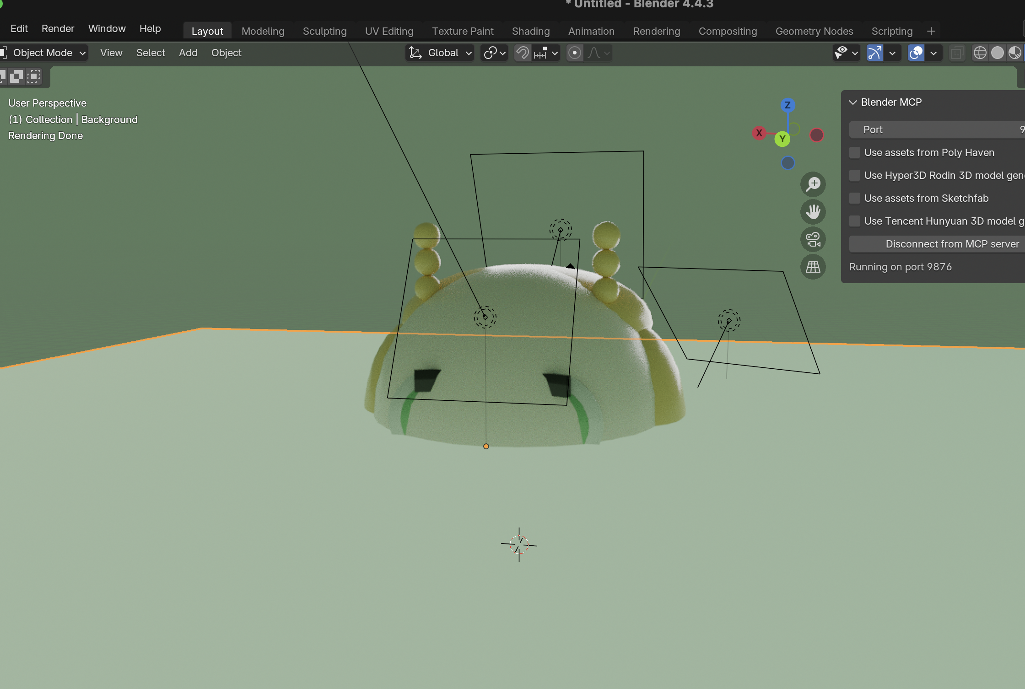Image resolution: width=1025 pixels, height=689 pixels.
Task: Switch perspective/orthographic grid icon
Action: pyautogui.click(x=813, y=267)
